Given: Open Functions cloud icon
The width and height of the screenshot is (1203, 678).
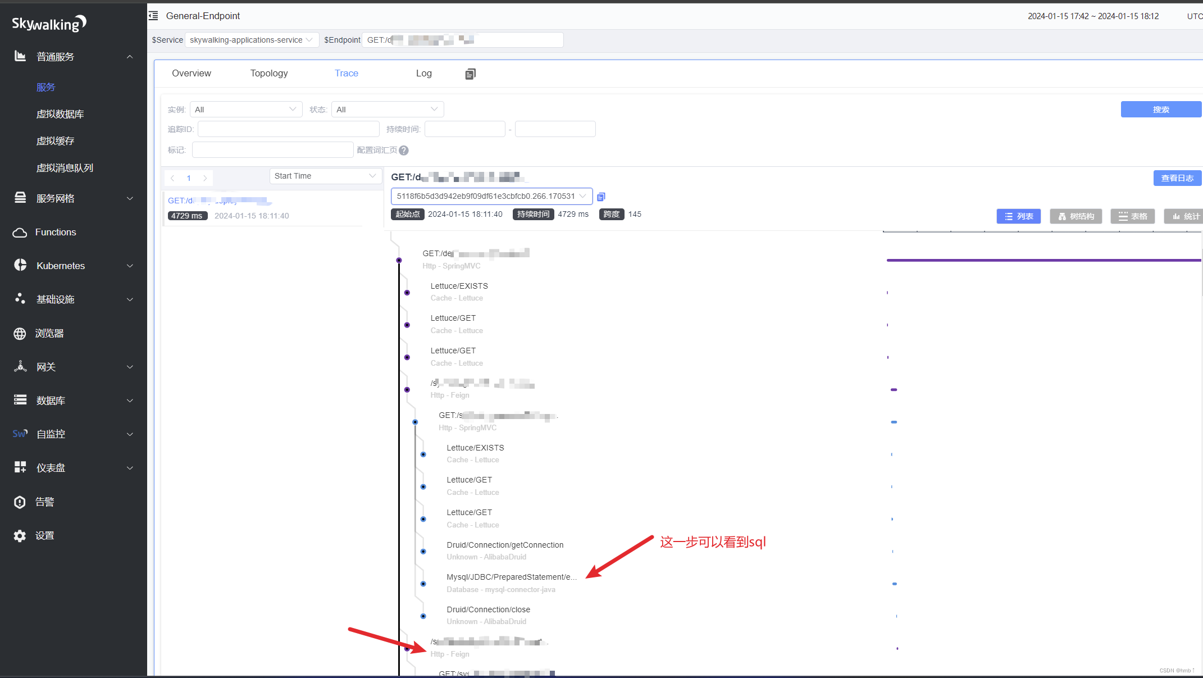Looking at the screenshot, I should click(20, 232).
